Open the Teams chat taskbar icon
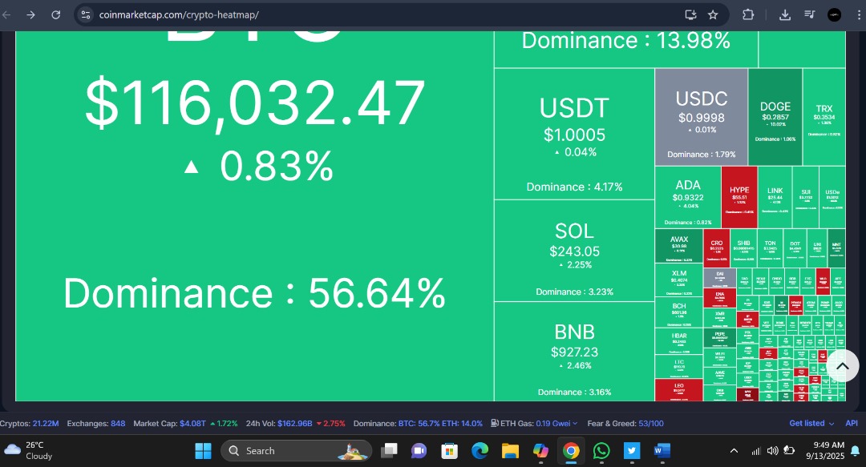Viewport: 866px width, 467px height. 419,451
